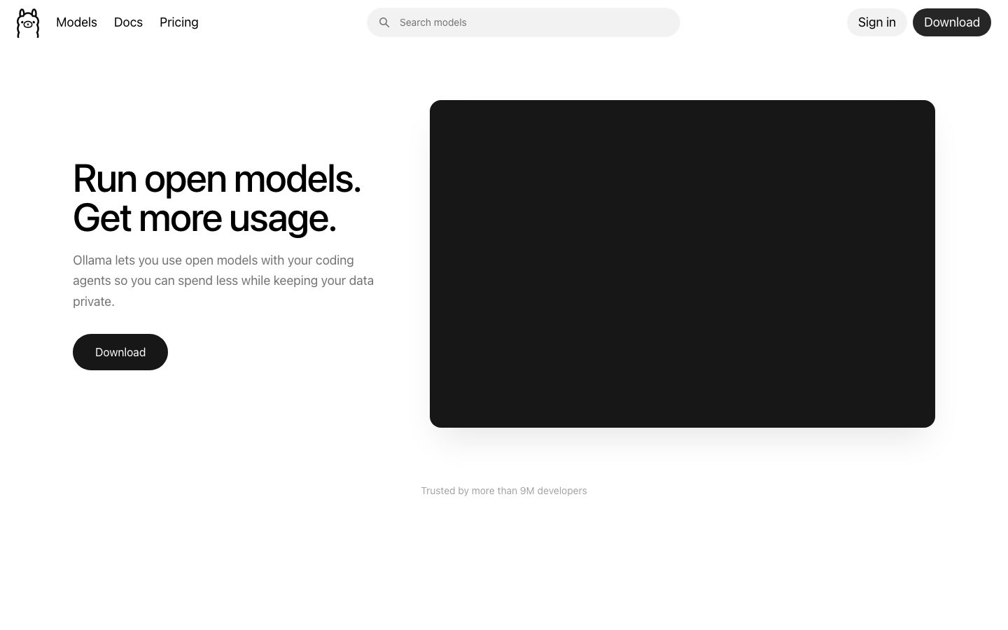
Task: Click the search magnifier icon
Action: 384,22
